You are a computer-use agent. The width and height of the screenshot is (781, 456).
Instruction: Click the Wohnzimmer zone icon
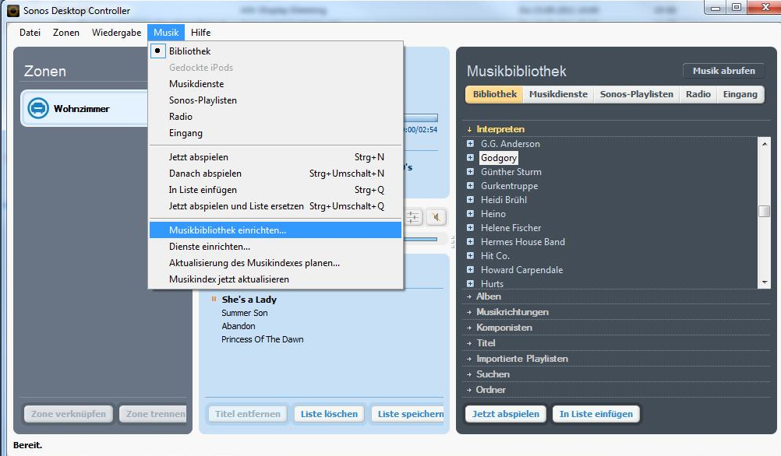pos(38,108)
